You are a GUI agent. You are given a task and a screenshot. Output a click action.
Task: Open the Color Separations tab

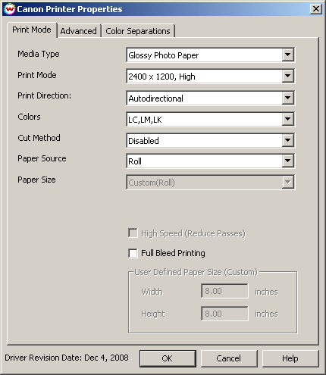(x=138, y=31)
